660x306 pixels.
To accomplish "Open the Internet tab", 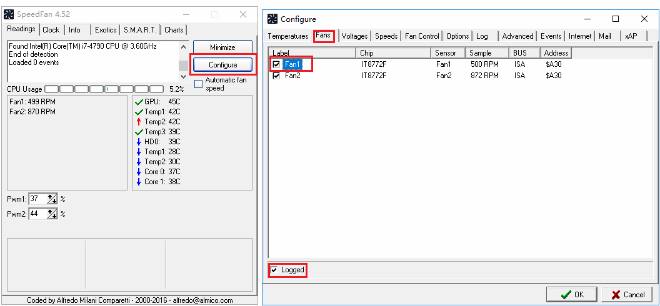I will coord(581,36).
